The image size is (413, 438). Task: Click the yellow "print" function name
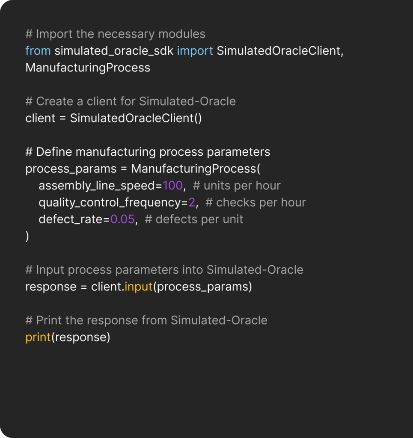[38, 337]
